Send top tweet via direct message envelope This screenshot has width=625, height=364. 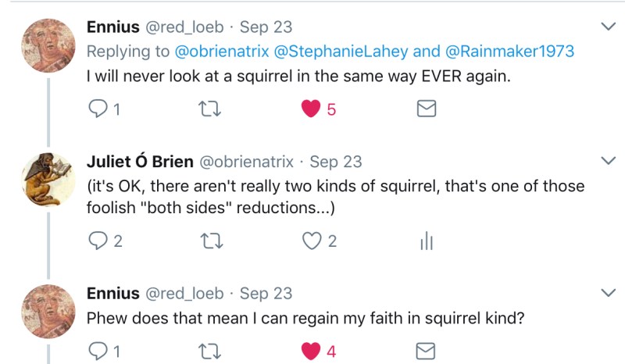(426, 109)
